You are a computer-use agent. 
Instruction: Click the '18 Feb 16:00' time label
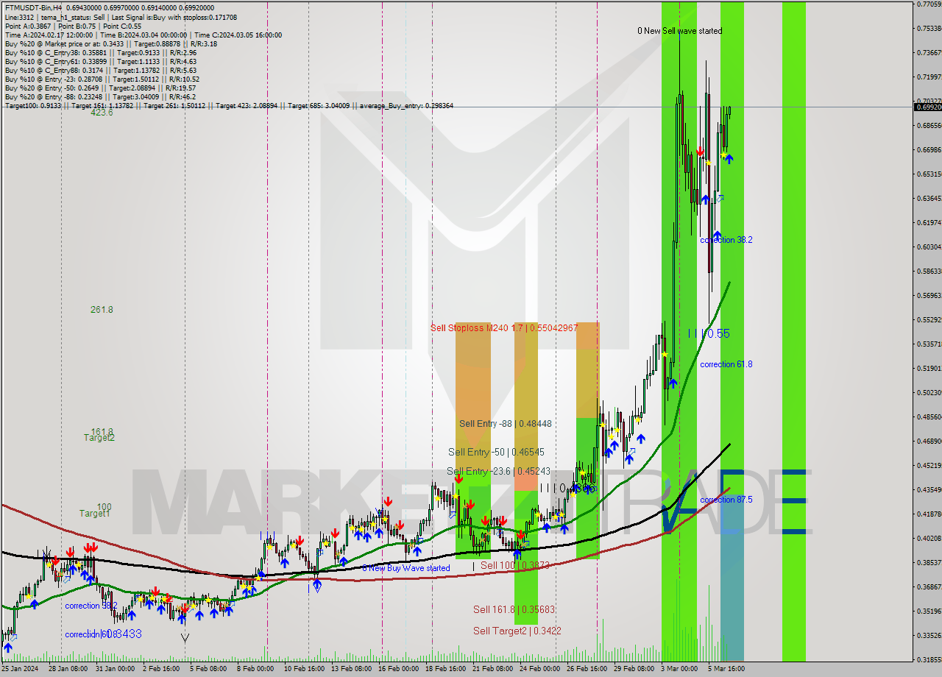pyautogui.click(x=445, y=669)
